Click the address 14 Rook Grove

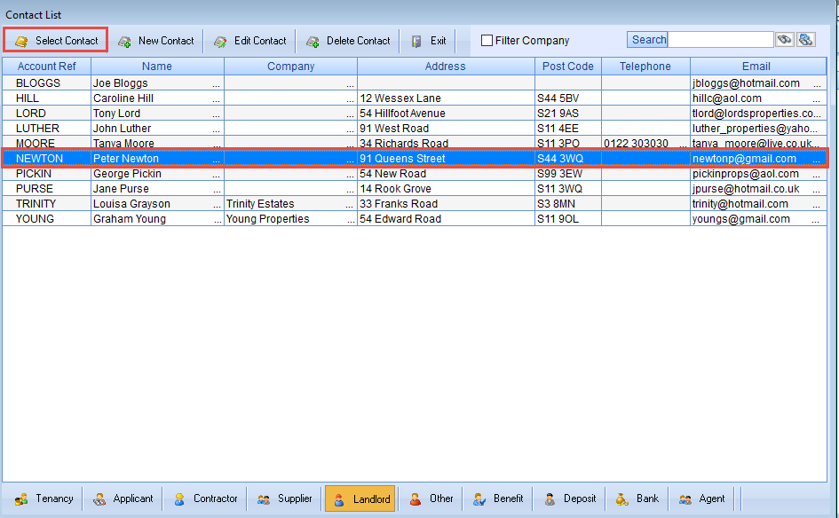[395, 189]
